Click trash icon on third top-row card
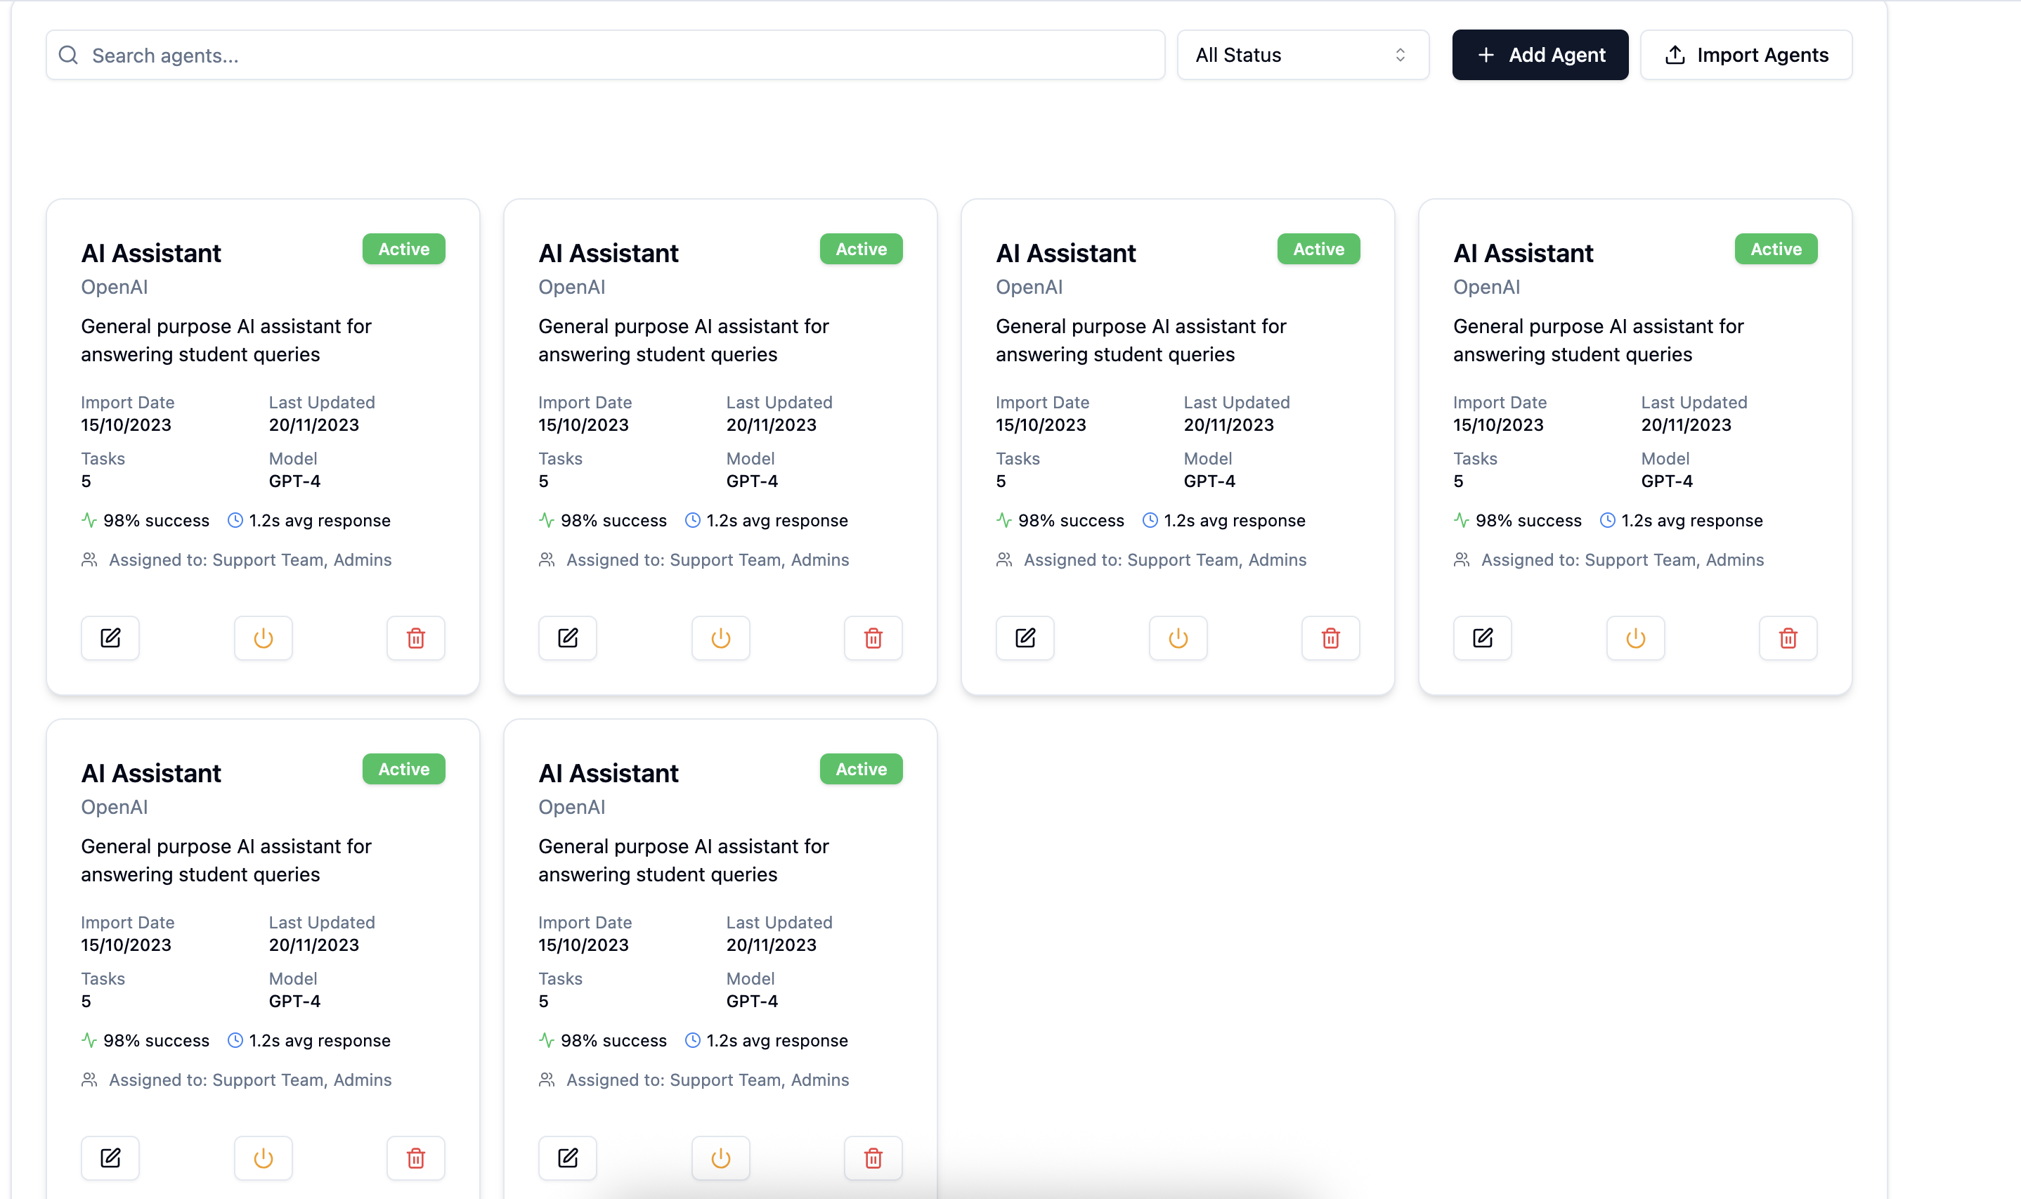The width and height of the screenshot is (2021, 1199). pyautogui.click(x=1330, y=637)
